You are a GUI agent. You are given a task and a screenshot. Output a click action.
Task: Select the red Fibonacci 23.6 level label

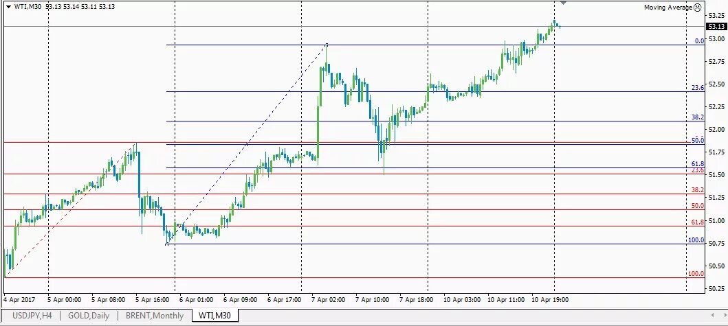click(698, 171)
